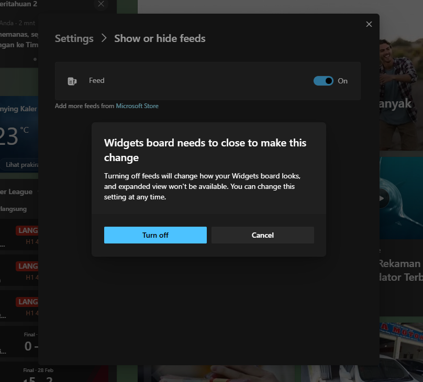Click the carousel dot under the notification
Image resolution: width=423 pixels, height=382 pixels.
click(35, 59)
